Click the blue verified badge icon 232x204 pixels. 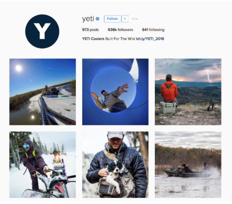[x=98, y=19]
